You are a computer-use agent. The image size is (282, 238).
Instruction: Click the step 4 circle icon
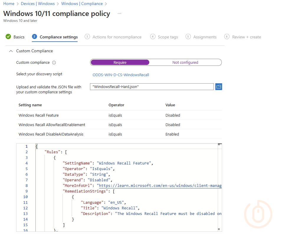[153, 37]
